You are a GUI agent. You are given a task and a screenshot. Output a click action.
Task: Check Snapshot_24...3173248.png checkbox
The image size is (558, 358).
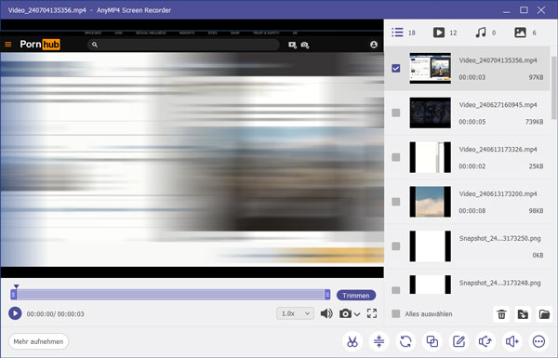pyautogui.click(x=396, y=290)
